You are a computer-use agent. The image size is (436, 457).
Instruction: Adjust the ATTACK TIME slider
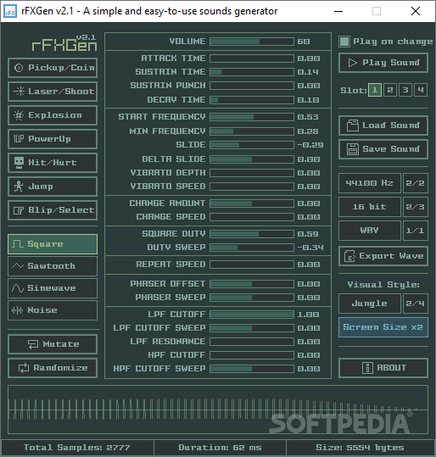coord(252,59)
